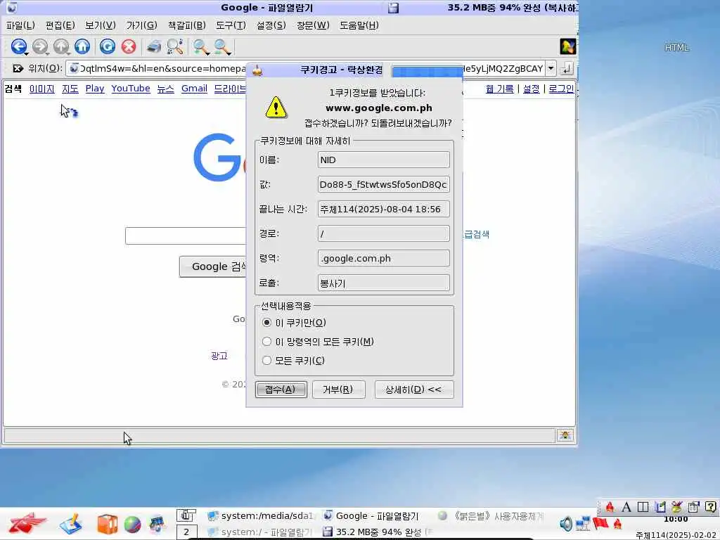
Task: Reject cookie with 거부(R) button
Action: click(x=338, y=390)
